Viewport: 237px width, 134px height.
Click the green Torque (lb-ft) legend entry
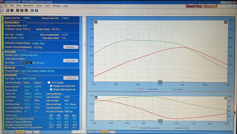[x=173, y=89]
